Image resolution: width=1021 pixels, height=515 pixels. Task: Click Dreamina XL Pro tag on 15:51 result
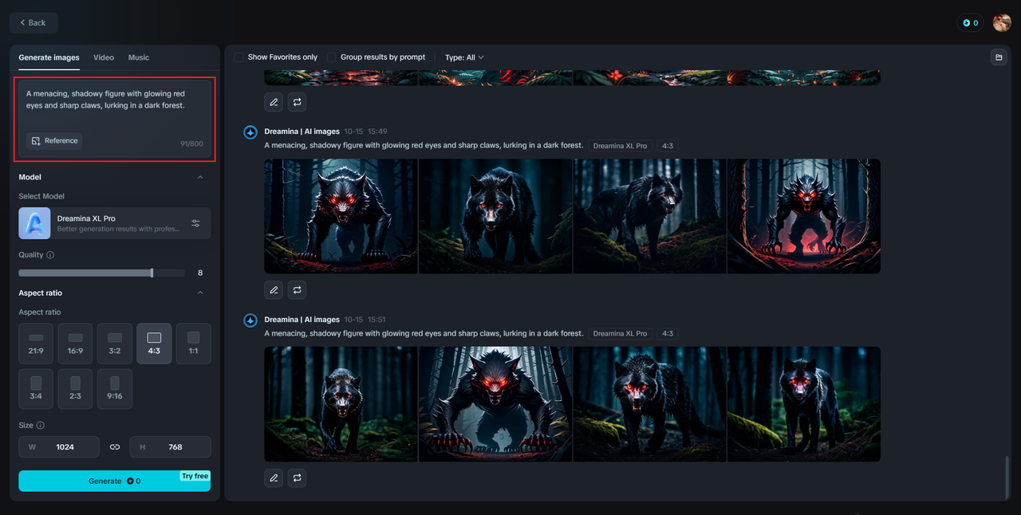point(620,333)
